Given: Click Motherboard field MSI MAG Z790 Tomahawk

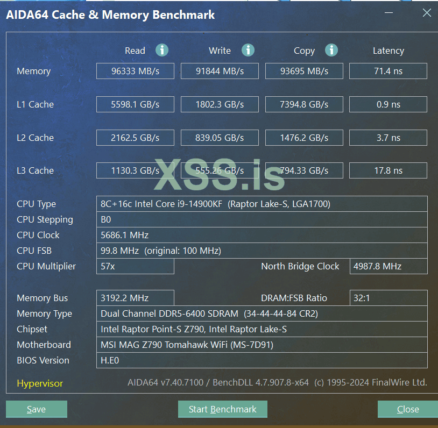Looking at the screenshot, I should click(262, 345).
